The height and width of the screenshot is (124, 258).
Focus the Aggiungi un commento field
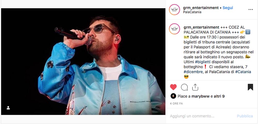(202, 116)
